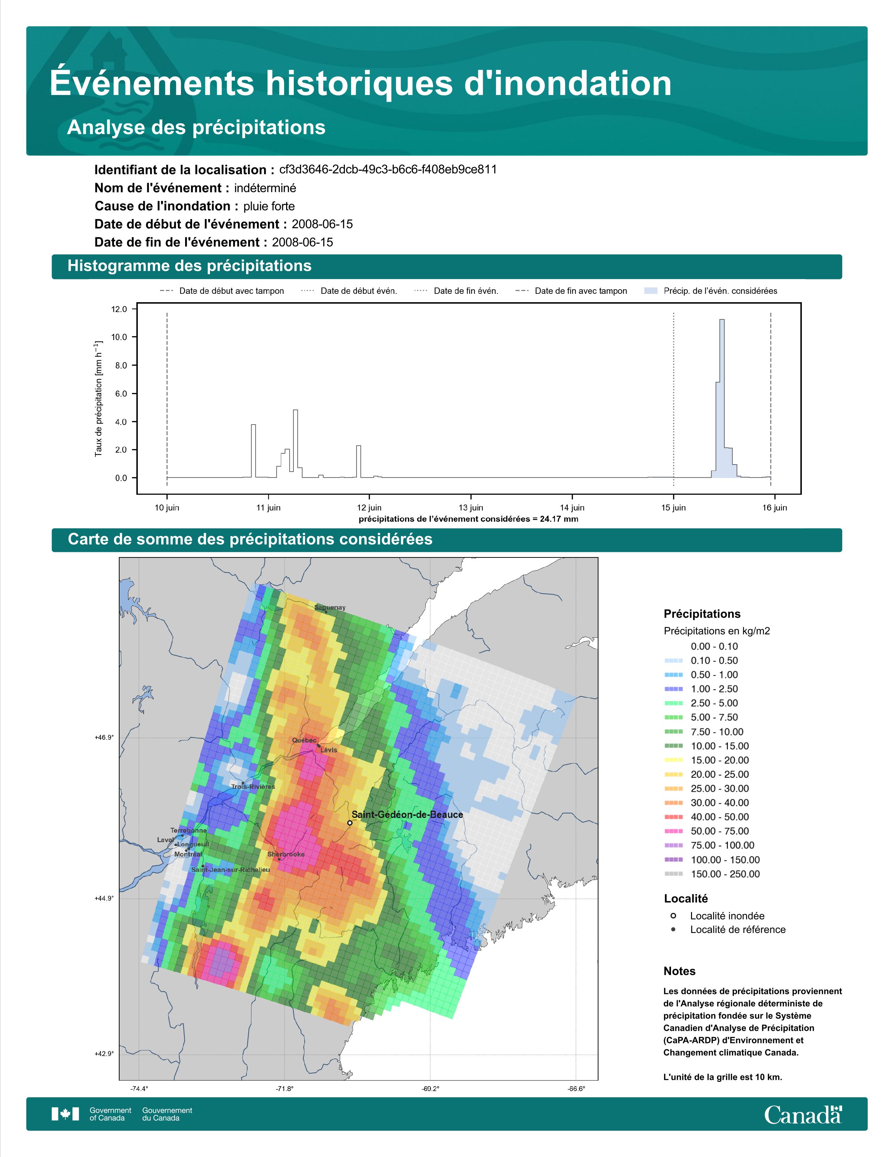This screenshot has height=1157, width=894.
Task: Click the 50.00 - 75.00 pink legend swatch
Action: pos(673,831)
